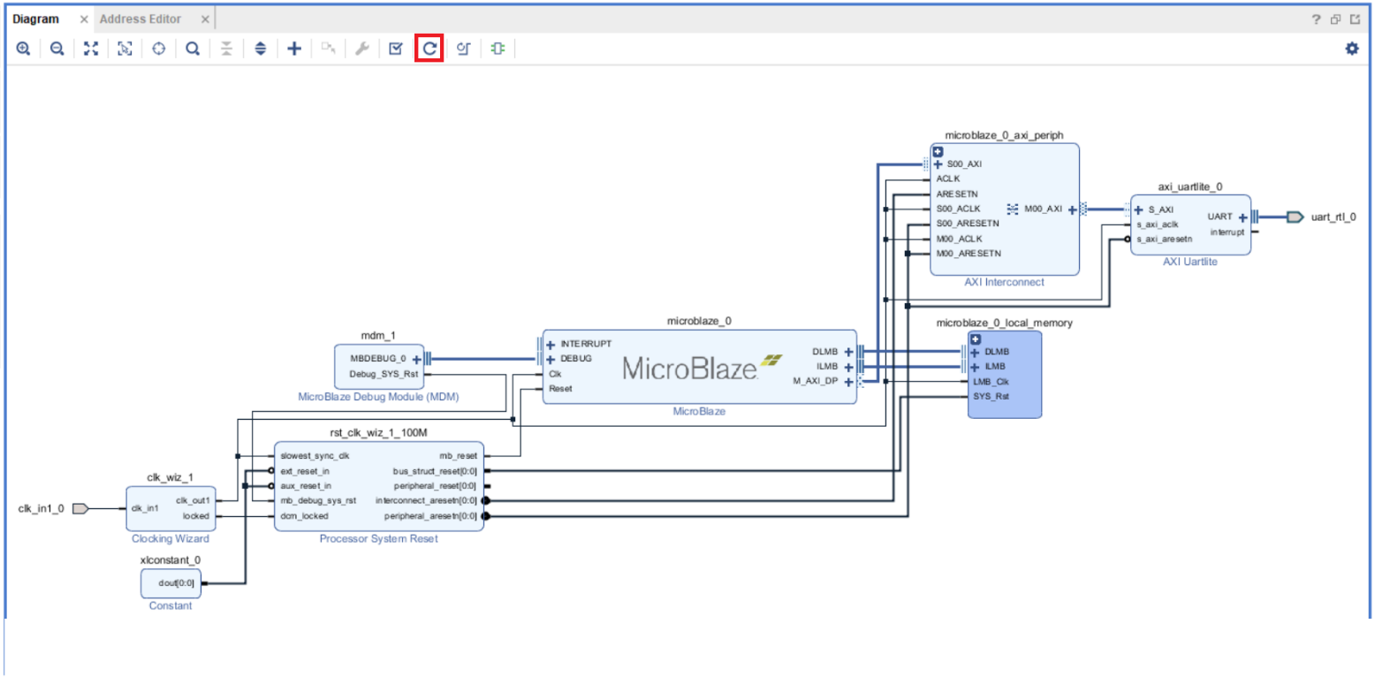Click the slowest_sync_clk pin label
The width and height of the screenshot is (1375, 677).
(315, 455)
